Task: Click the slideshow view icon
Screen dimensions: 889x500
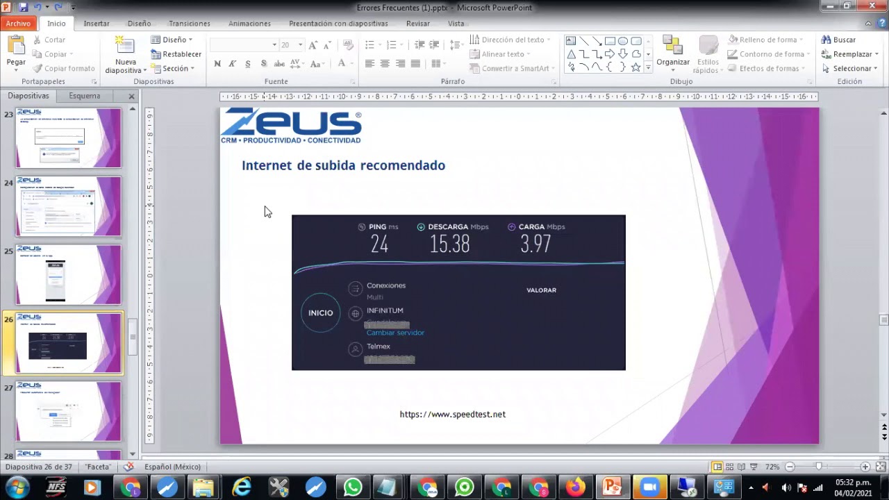Action: click(x=754, y=467)
